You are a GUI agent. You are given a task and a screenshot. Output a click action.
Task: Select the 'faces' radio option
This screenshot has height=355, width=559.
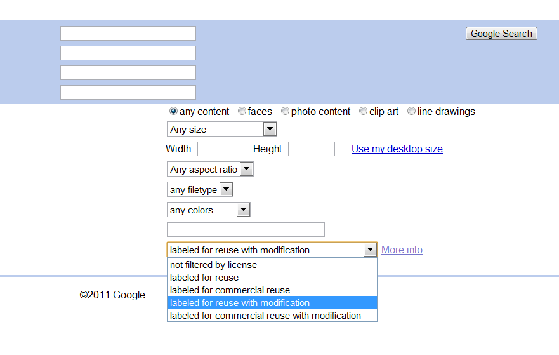click(242, 111)
